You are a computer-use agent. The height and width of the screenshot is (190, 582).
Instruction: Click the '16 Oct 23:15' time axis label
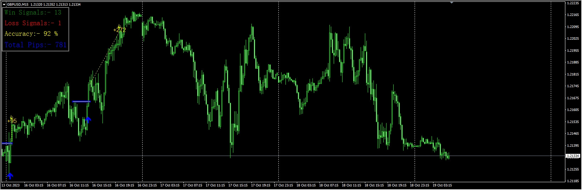pyautogui.click(x=147, y=185)
